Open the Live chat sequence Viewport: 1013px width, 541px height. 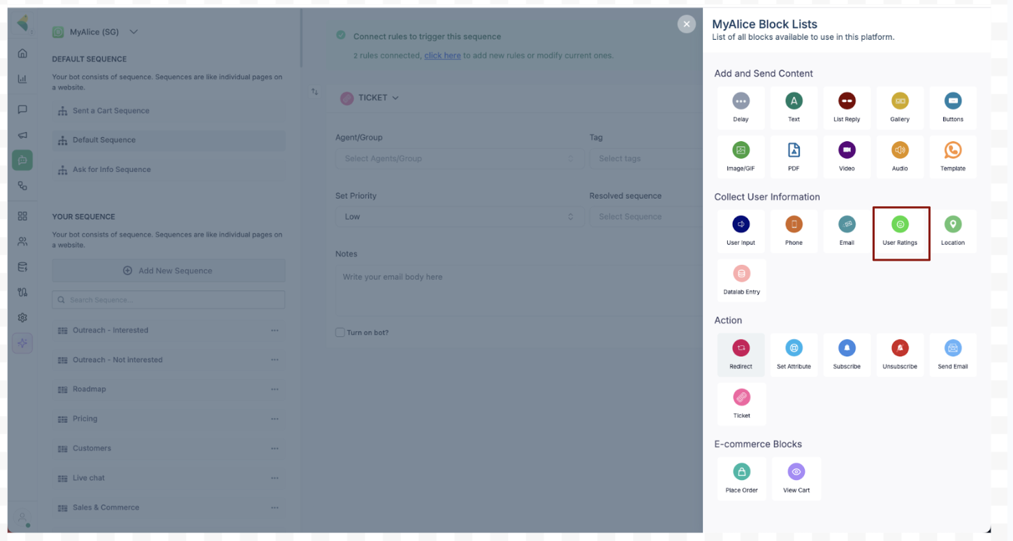(x=168, y=478)
